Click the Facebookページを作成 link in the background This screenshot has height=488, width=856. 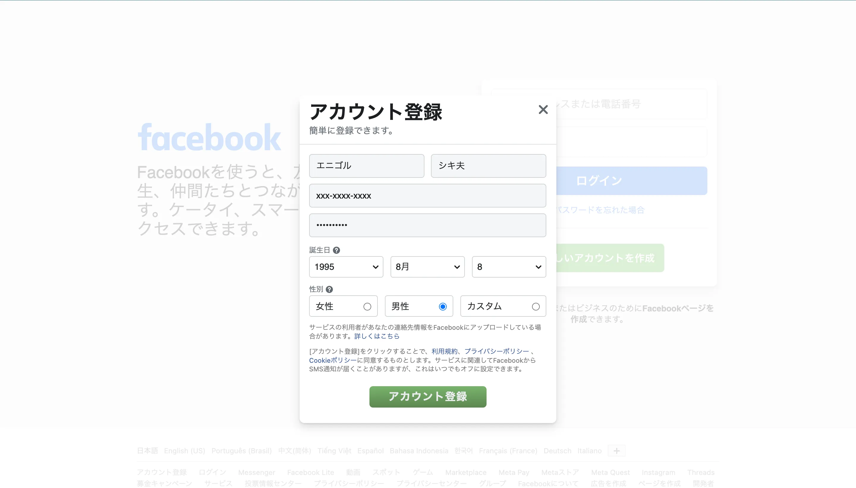(678, 308)
